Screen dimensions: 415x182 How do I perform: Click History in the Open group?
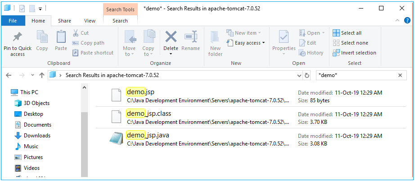click(311, 53)
